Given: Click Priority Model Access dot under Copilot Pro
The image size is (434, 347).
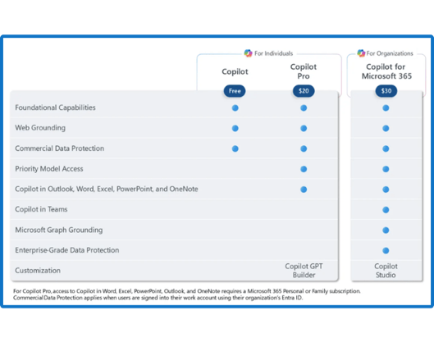Looking at the screenshot, I should (304, 169).
